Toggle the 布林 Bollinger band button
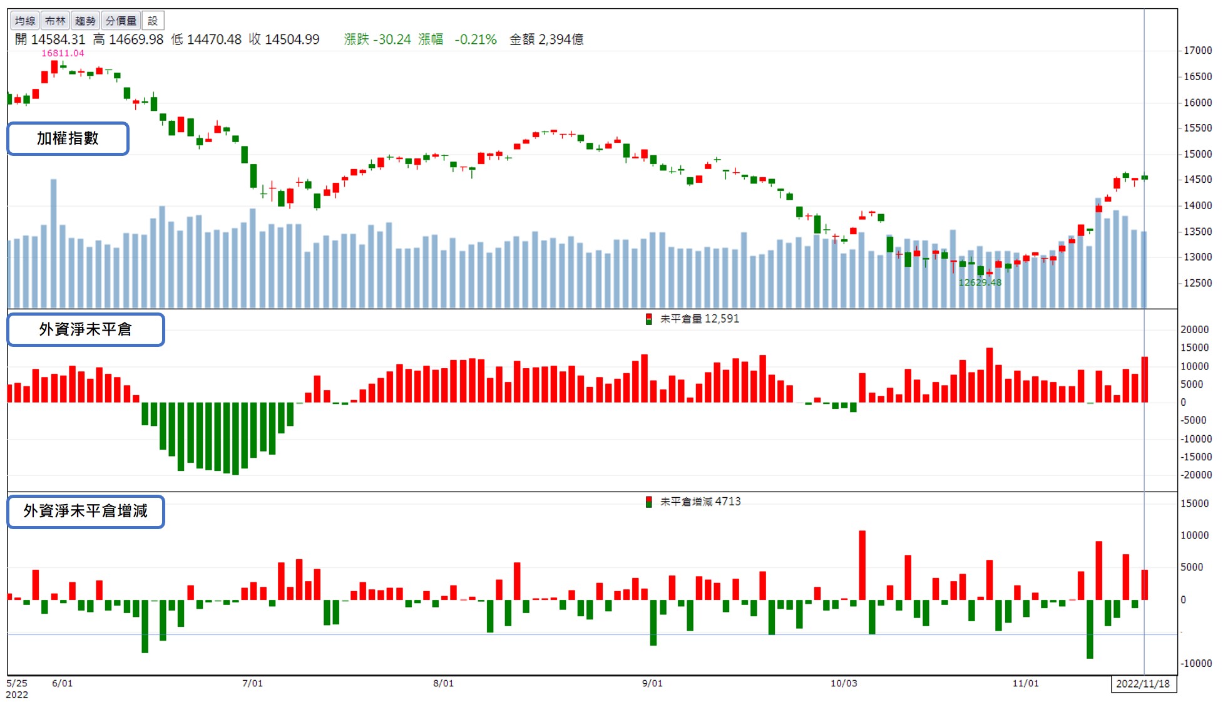Viewport: 1223px width, 702px height. point(55,21)
